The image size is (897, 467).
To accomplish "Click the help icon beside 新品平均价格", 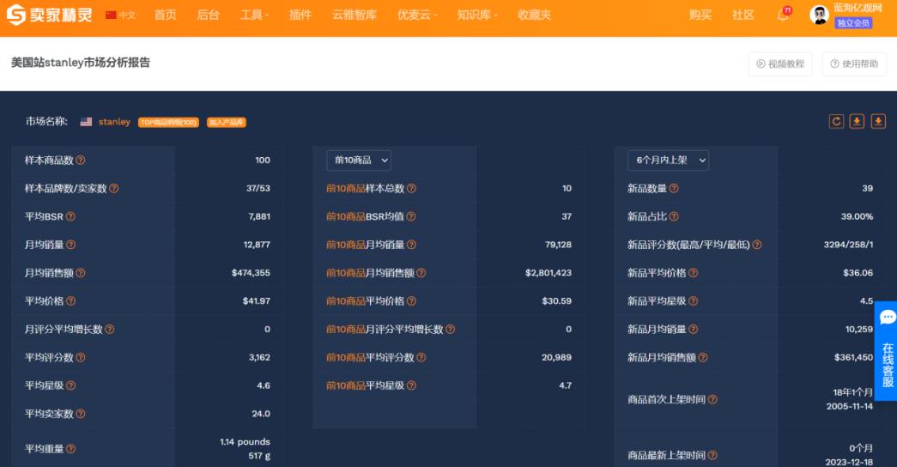I will pos(694,273).
